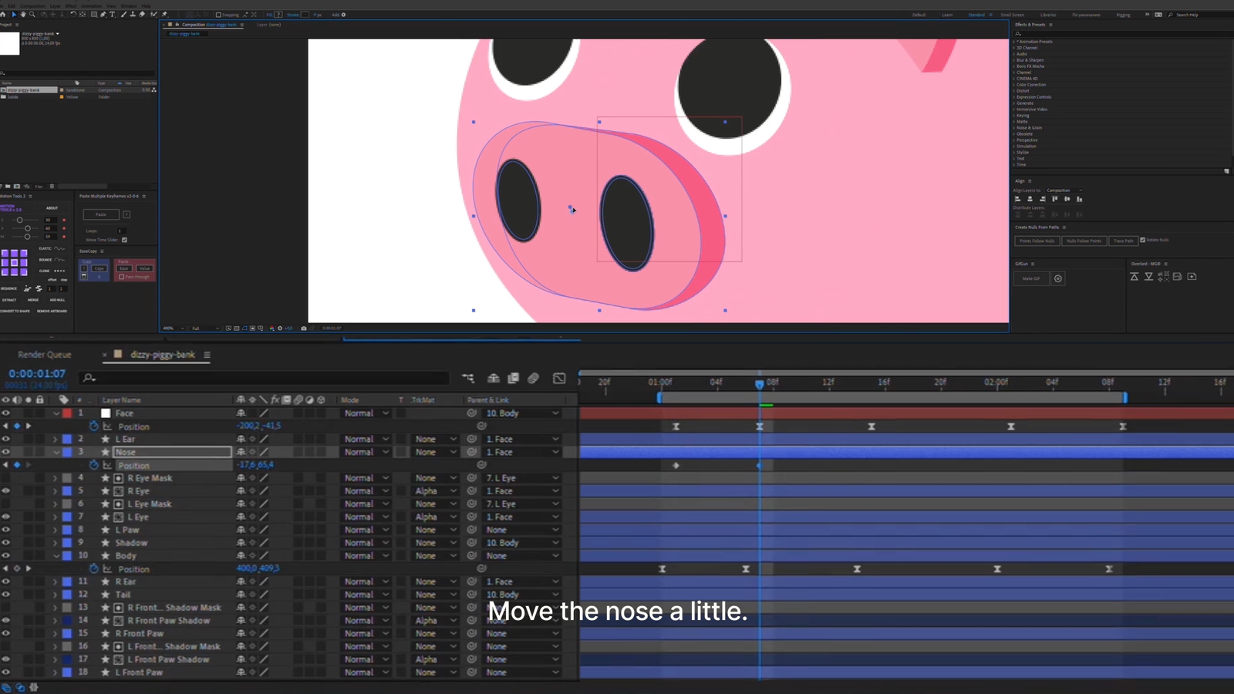Select the Pen tool

pyautogui.click(x=103, y=14)
